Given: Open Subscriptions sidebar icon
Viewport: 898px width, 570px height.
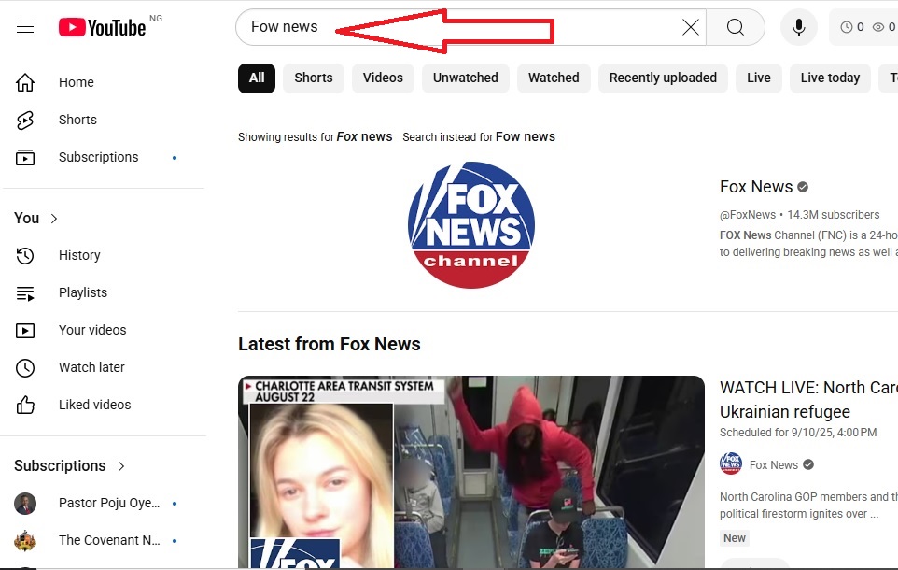Looking at the screenshot, I should [25, 157].
